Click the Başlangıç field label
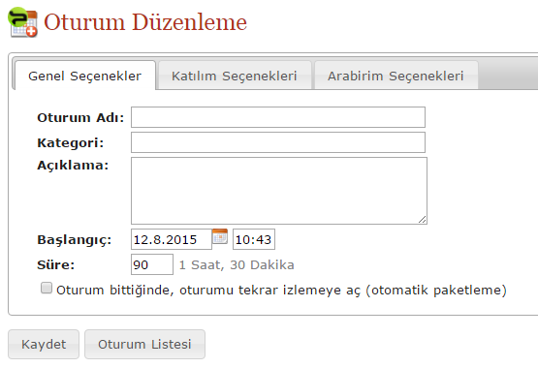Image resolution: width=538 pixels, height=368 pixels. [75, 240]
